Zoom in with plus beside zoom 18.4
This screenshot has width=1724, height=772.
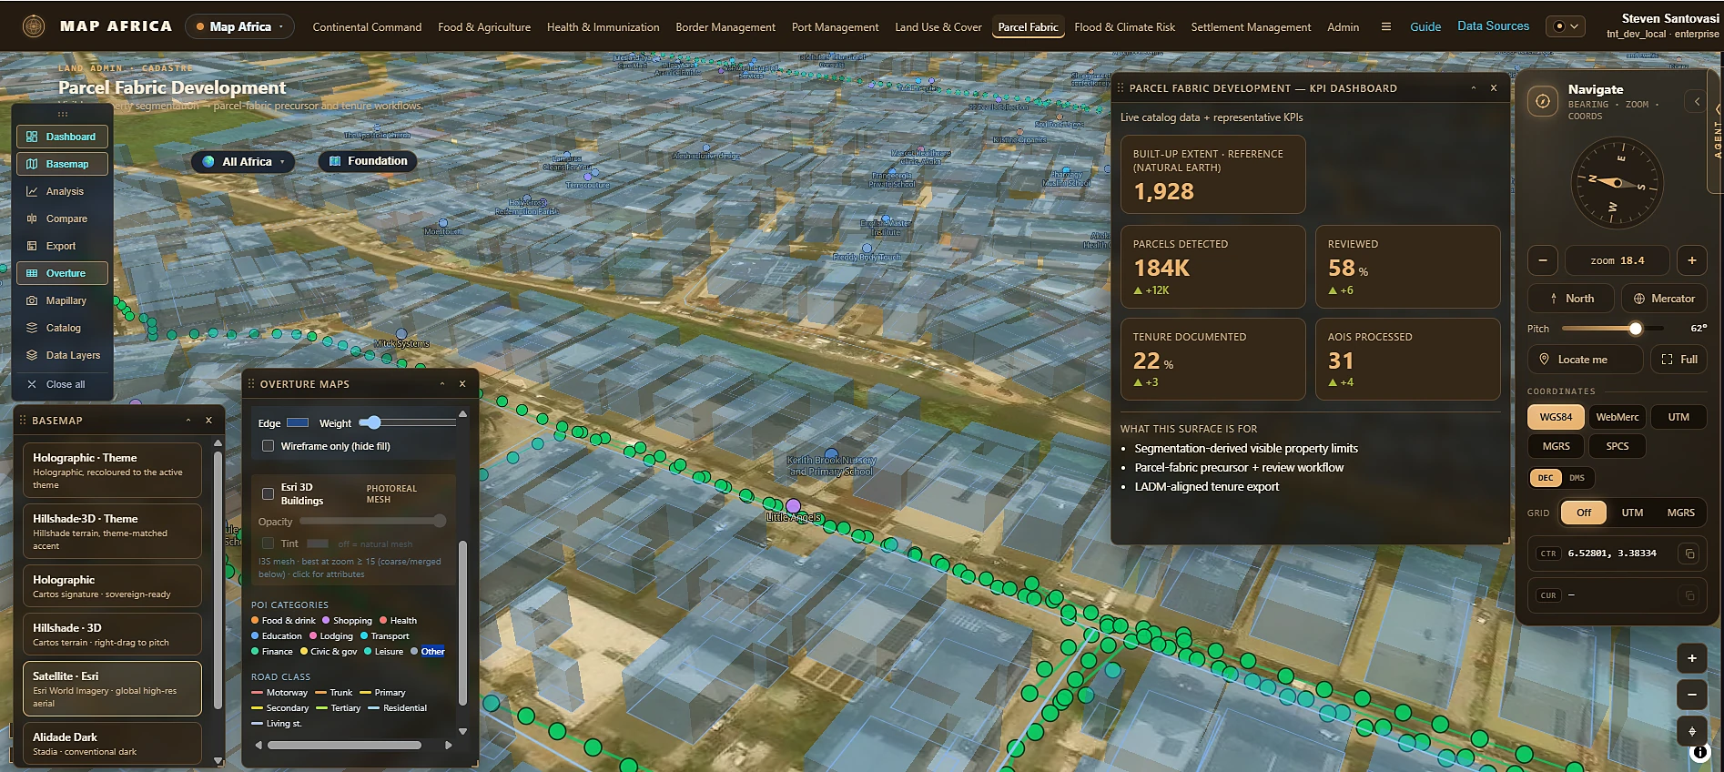[1692, 260]
